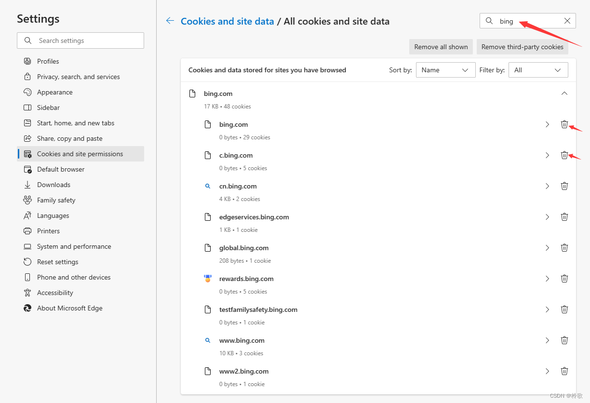Delete www2.bing.com cookies with trash icon
This screenshot has width=590, height=403.
[x=564, y=371]
